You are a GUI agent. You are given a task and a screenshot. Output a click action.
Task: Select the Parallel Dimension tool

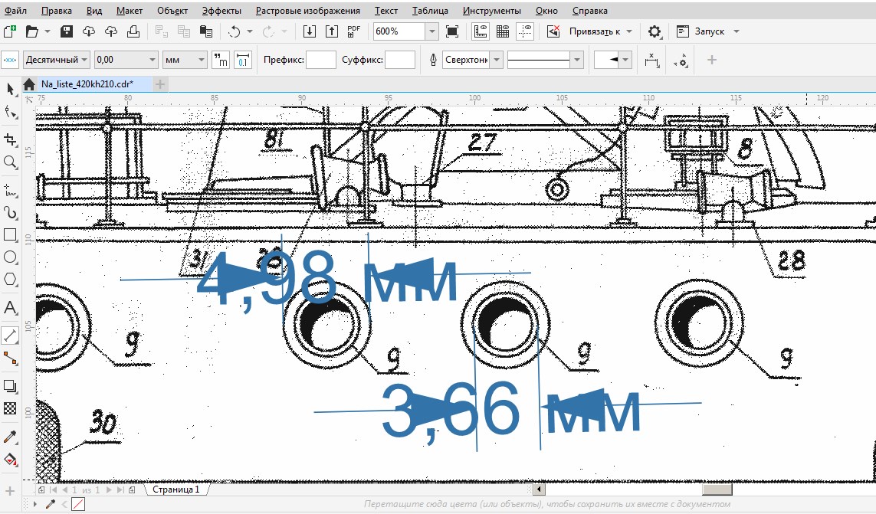pyautogui.click(x=10, y=336)
